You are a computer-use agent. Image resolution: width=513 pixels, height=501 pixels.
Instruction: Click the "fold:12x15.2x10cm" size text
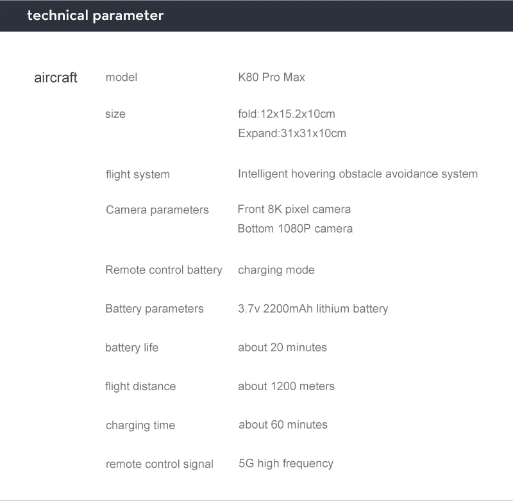pyautogui.click(x=286, y=114)
